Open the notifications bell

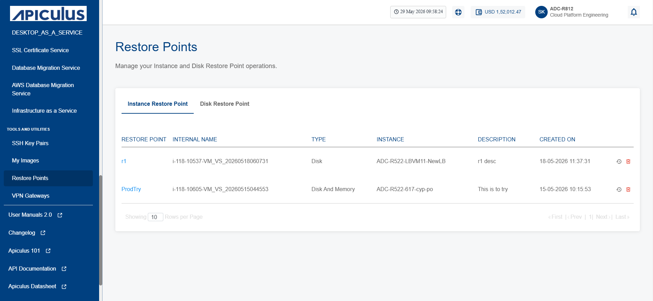634,12
